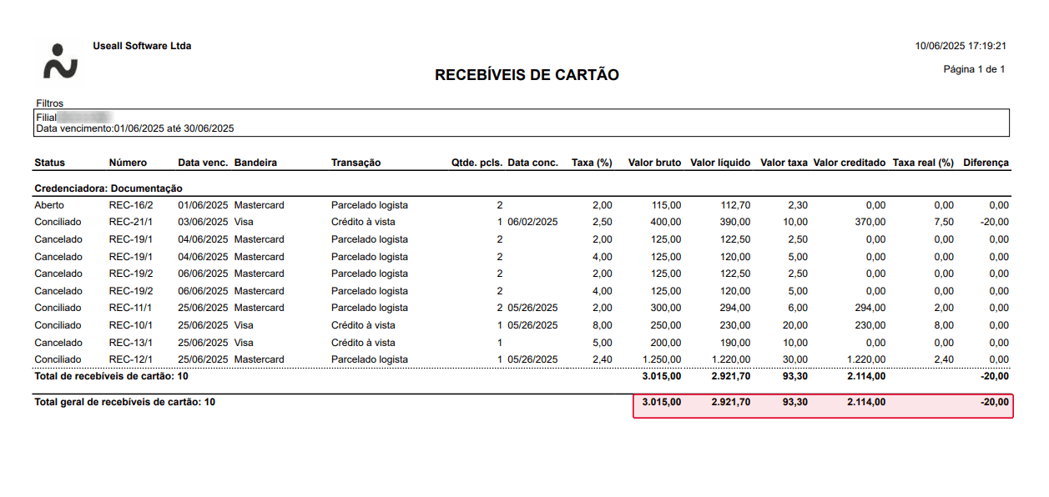
Task: Click the Diferença column header
Action: coord(986,163)
